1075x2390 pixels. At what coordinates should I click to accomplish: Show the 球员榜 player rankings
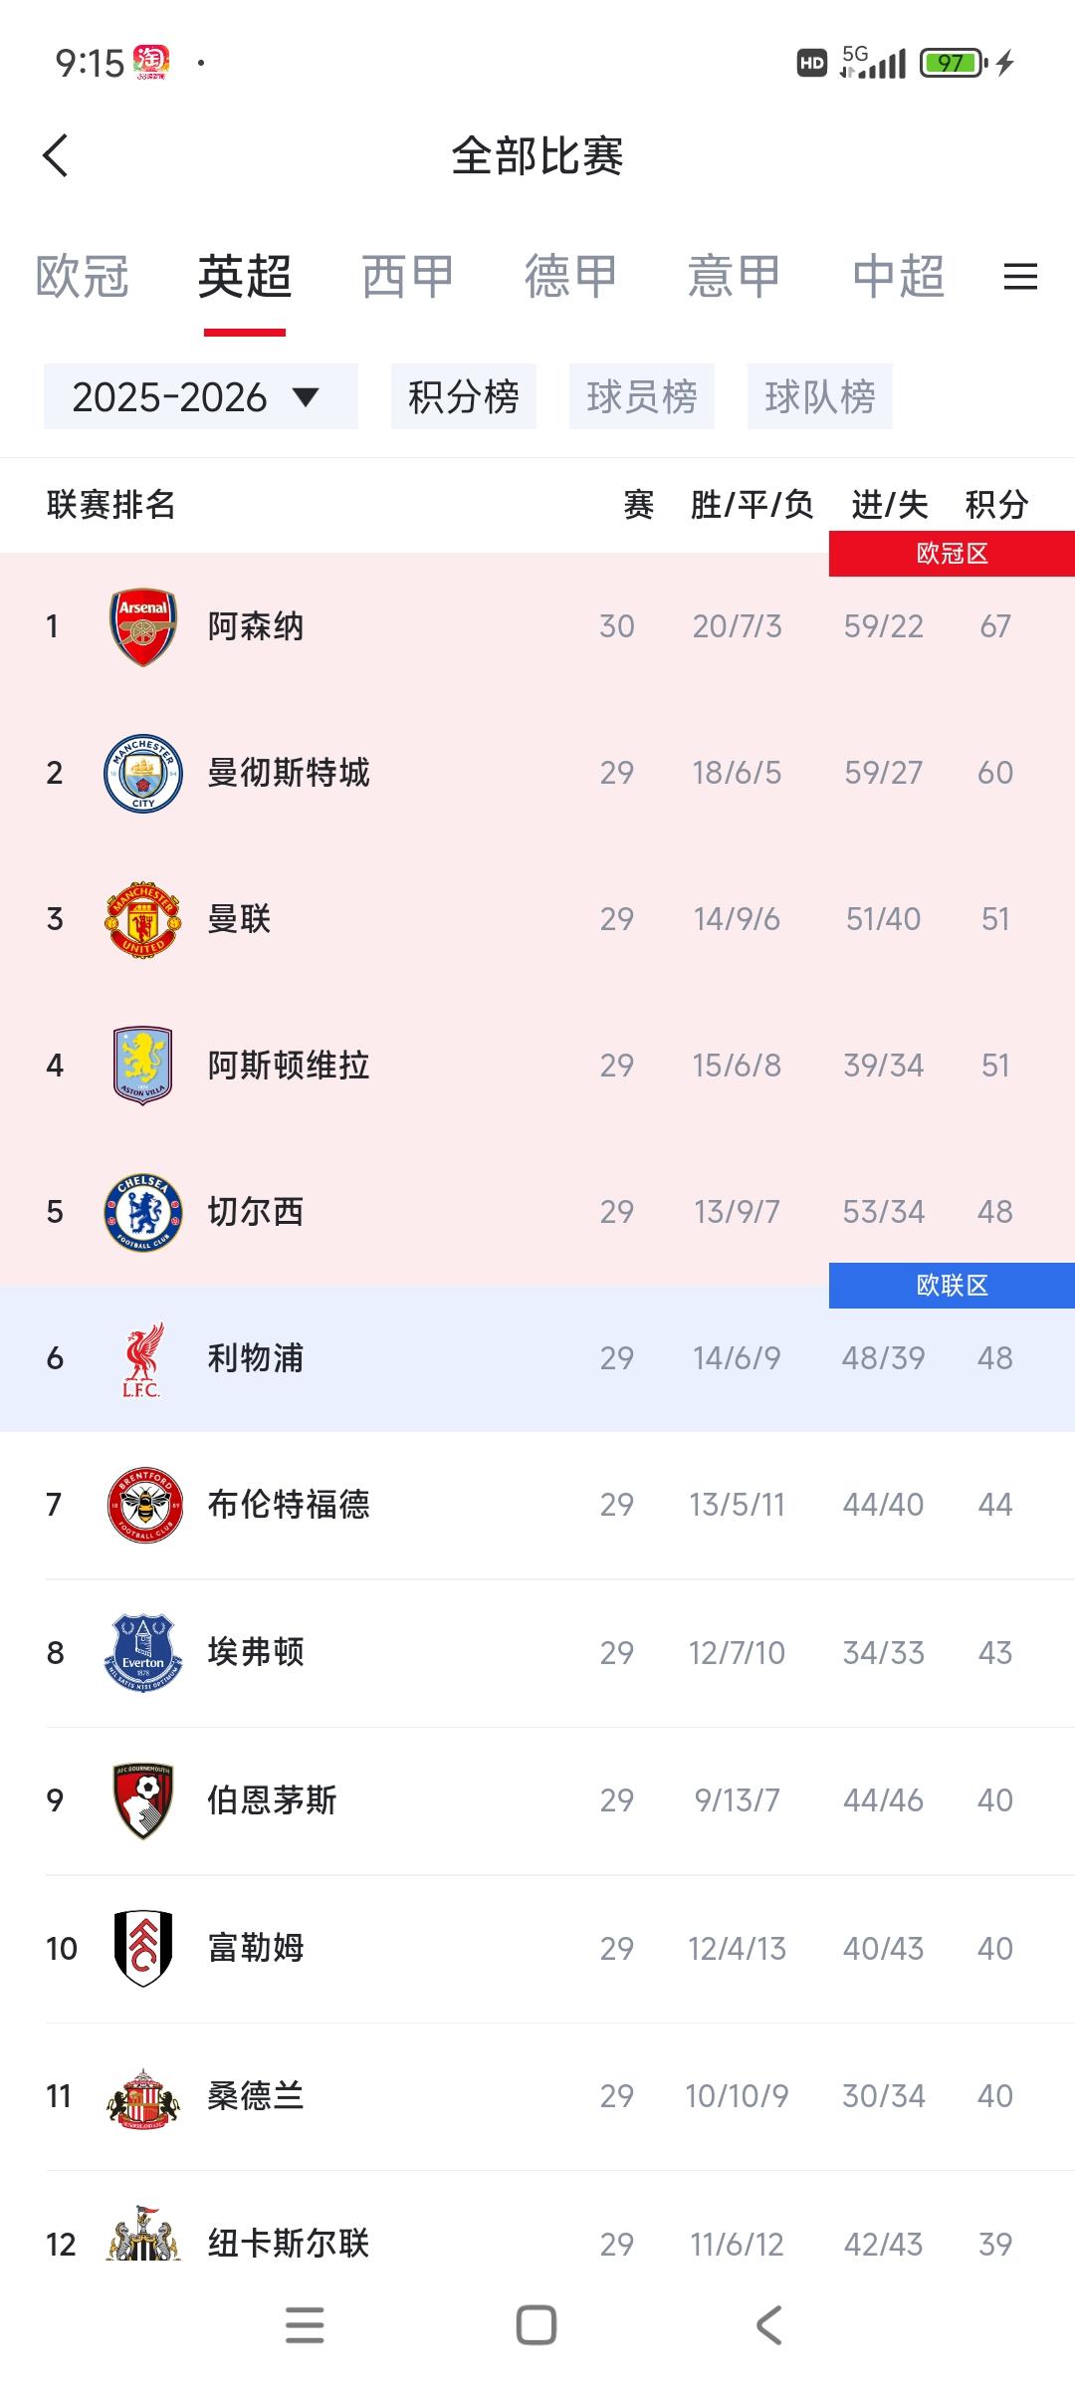click(x=641, y=396)
